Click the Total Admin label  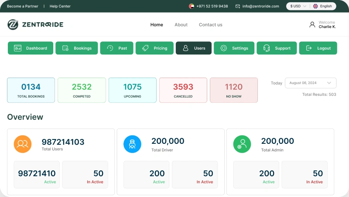click(x=272, y=150)
